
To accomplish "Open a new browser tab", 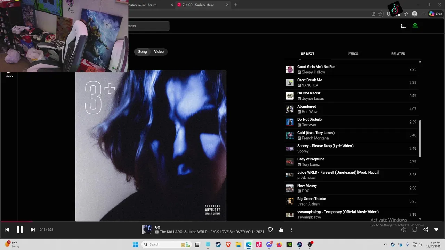I will point(236,5).
